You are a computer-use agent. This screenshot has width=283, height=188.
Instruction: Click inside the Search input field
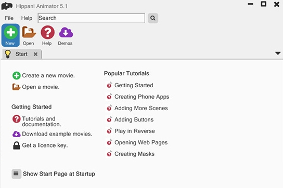point(92,18)
